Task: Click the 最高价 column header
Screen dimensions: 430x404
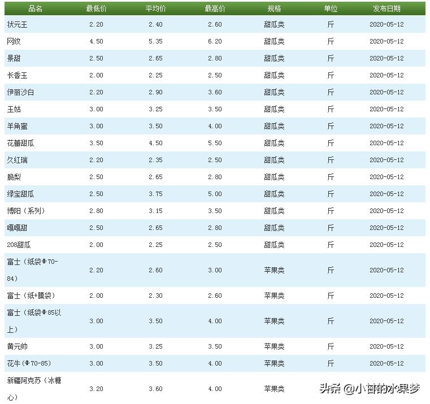Action: coord(215,8)
